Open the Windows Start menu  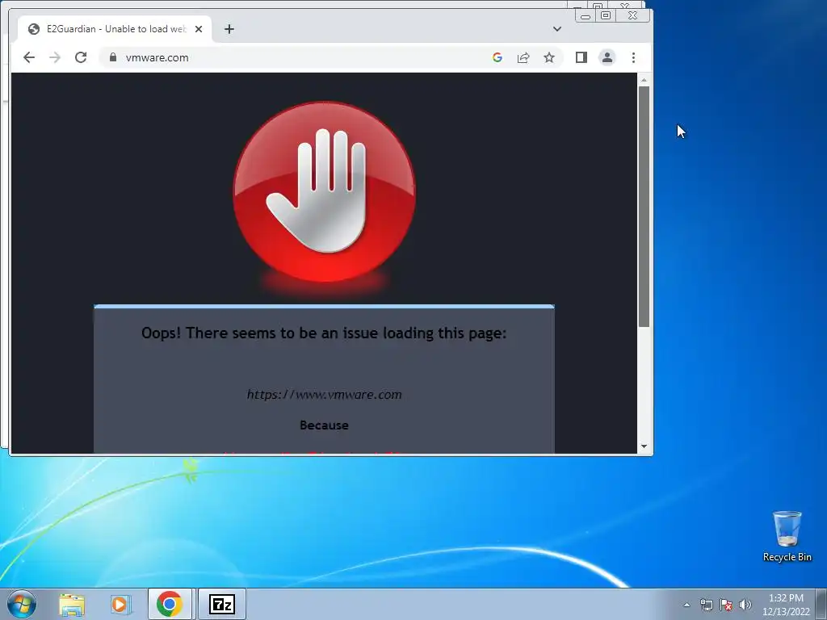click(x=22, y=604)
